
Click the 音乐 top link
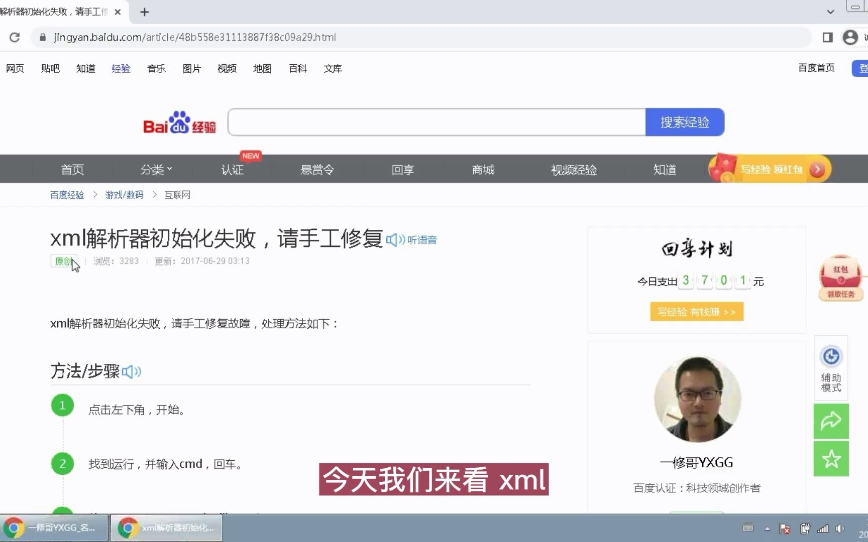[x=156, y=68]
